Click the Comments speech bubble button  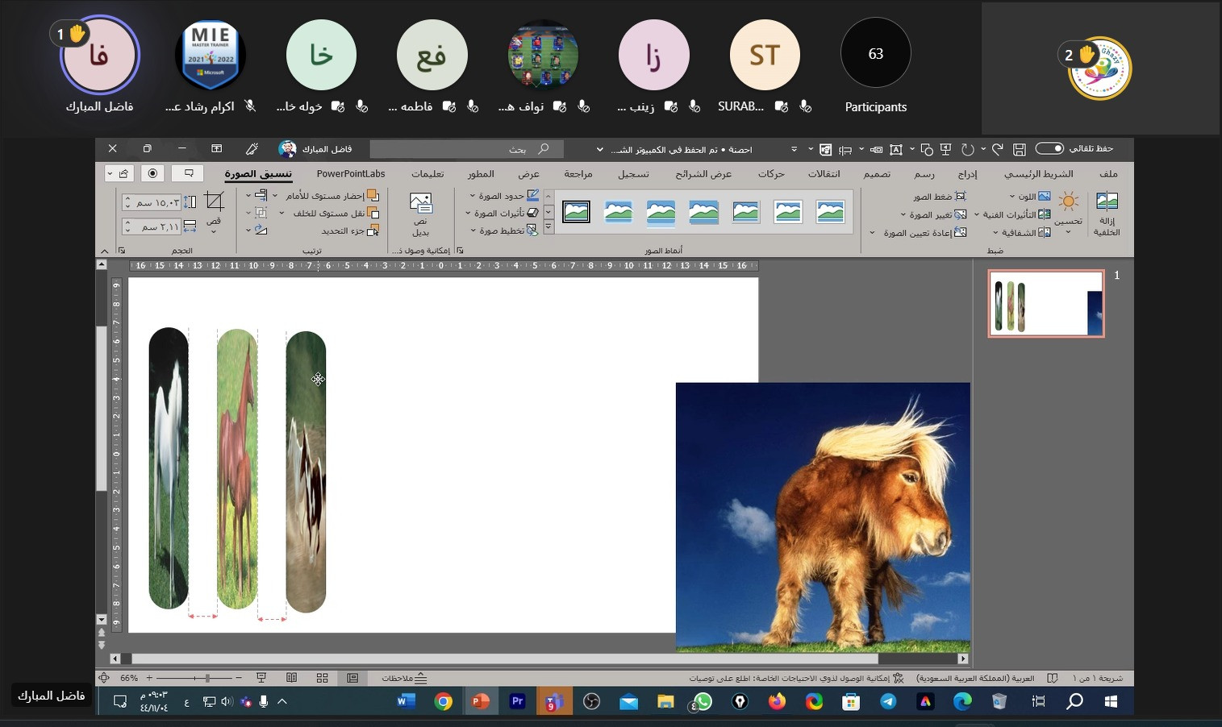point(190,173)
